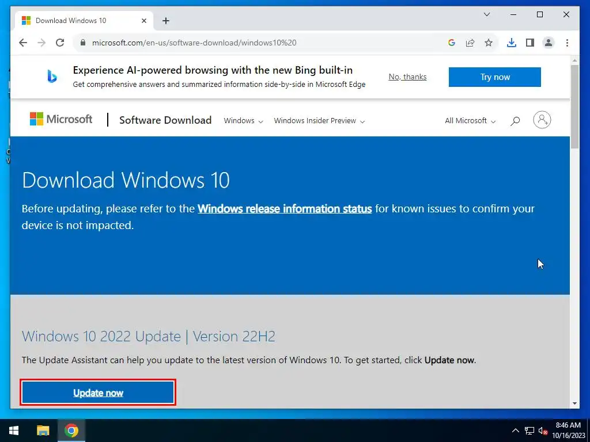The image size is (590, 442).
Task: Click the scrollbar up arrow
Action: pos(574,60)
